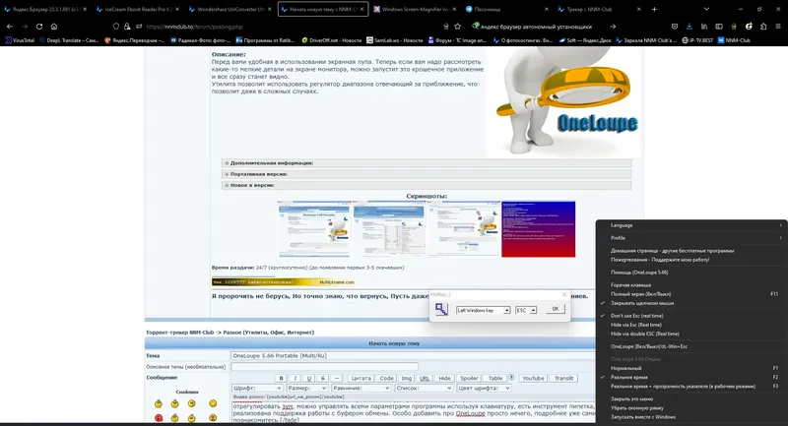The height and width of the screenshot is (426, 788).
Task: Open the SamLab.ws news bookmark
Action: (x=395, y=40)
